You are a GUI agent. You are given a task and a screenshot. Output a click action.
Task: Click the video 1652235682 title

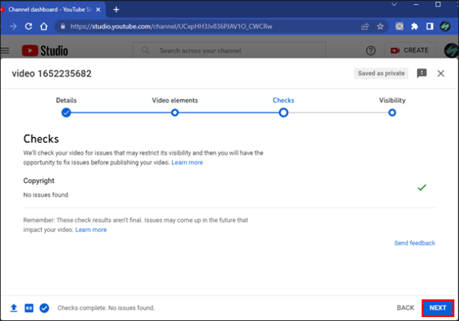tap(51, 73)
